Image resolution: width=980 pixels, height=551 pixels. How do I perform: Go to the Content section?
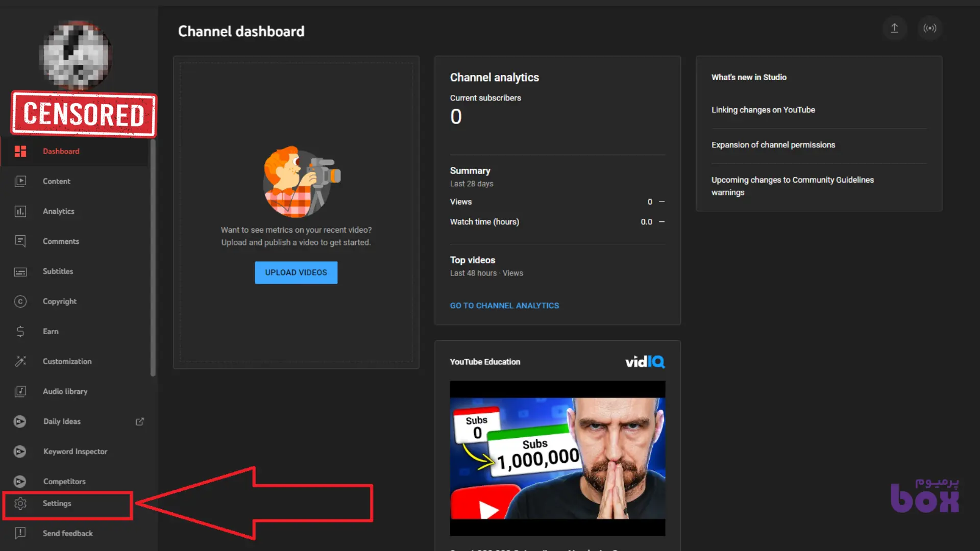coord(75,181)
